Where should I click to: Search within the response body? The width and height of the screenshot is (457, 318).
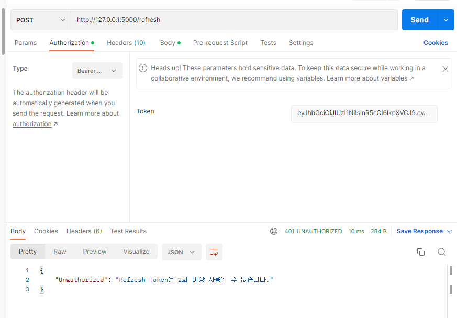(x=441, y=252)
